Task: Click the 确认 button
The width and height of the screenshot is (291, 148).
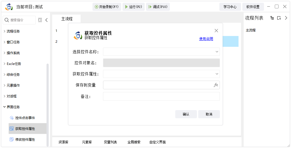Action: 186,114
